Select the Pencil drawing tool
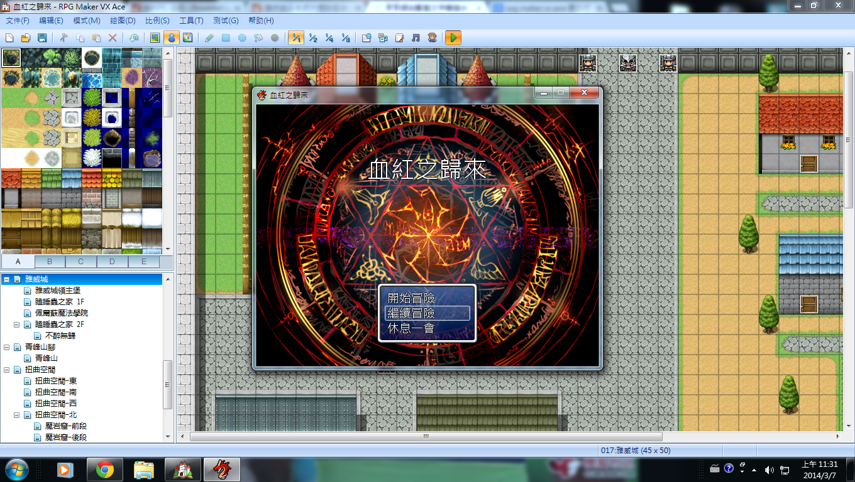This screenshot has width=855, height=482. coord(209,38)
